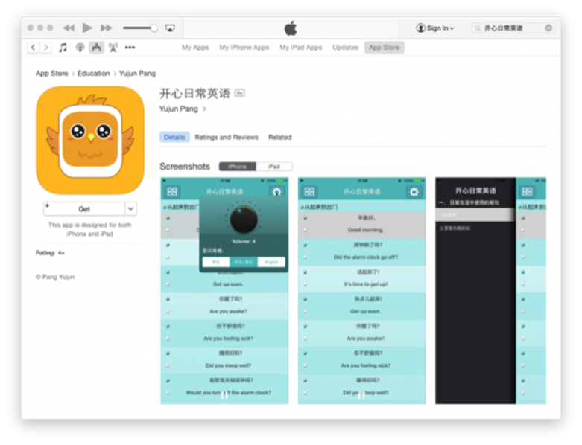Click the Get button

click(84, 208)
